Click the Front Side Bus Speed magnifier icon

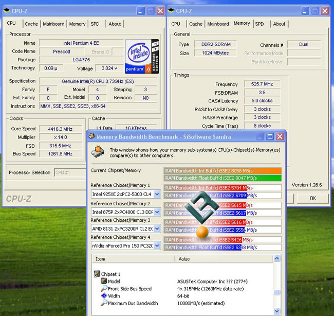click(103, 289)
